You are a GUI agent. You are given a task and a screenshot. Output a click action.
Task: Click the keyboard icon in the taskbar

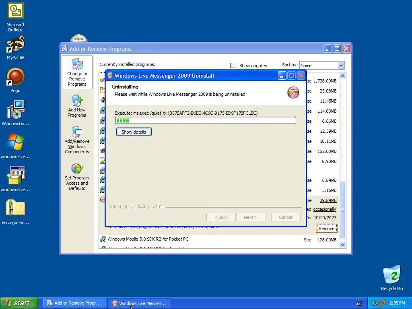(x=360, y=303)
